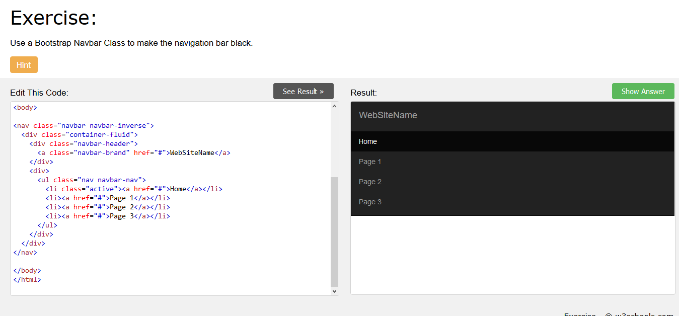The width and height of the screenshot is (679, 316).
Task: Click the Result: label
Action: (363, 93)
